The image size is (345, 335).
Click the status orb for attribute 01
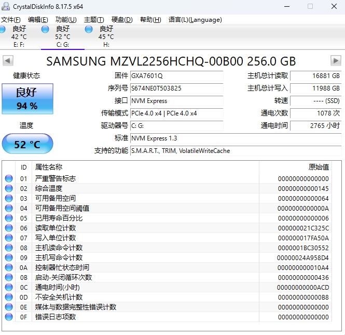[x=9, y=178]
